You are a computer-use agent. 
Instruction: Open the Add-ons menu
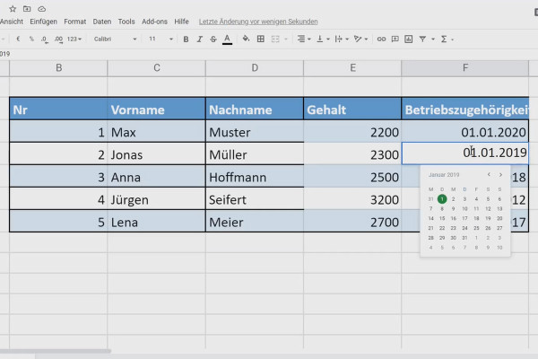pos(154,22)
